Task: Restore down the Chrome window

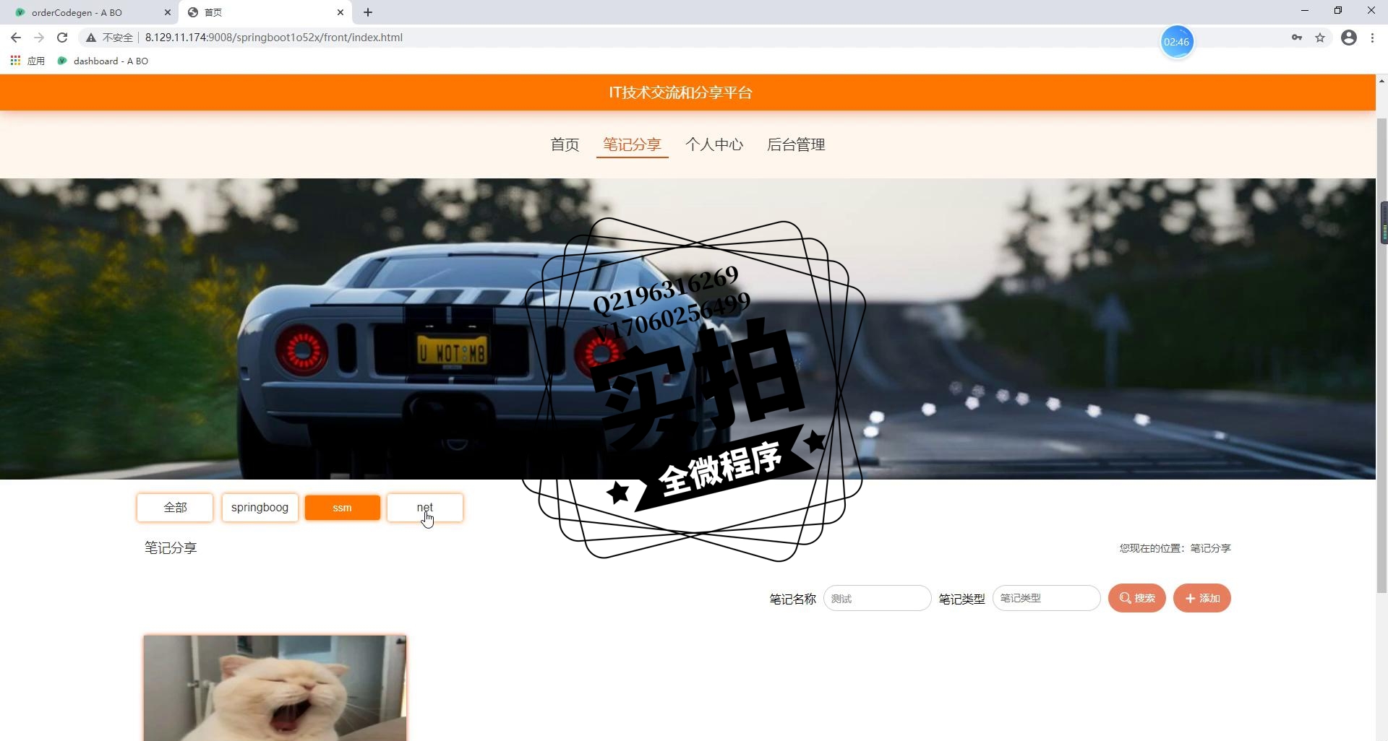Action: [x=1337, y=10]
